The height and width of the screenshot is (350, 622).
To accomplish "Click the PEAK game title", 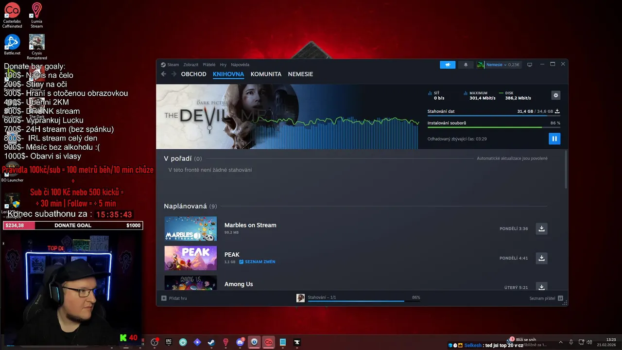I will (232, 255).
